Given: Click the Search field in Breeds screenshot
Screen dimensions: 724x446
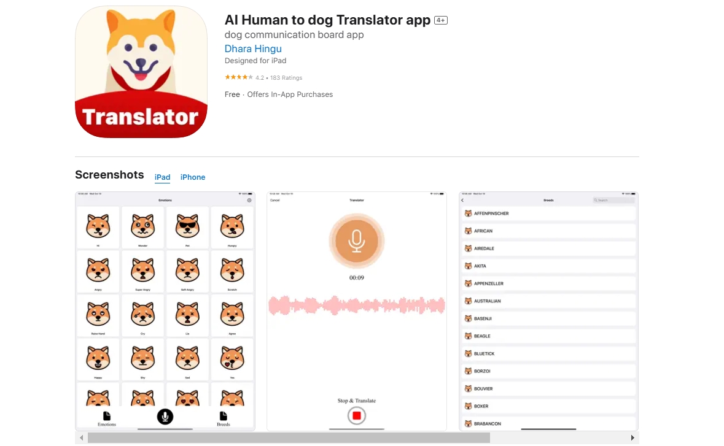Looking at the screenshot, I should click(613, 200).
